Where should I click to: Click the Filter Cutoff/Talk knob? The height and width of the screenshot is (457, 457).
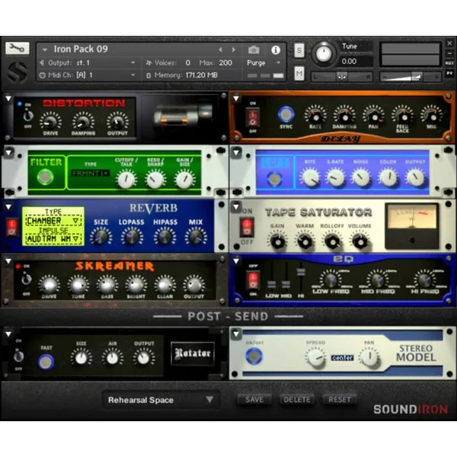pyautogui.click(x=126, y=180)
